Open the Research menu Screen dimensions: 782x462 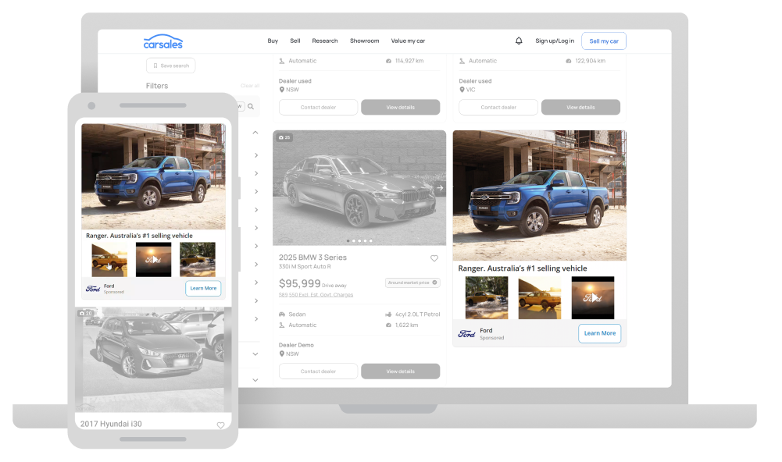325,41
